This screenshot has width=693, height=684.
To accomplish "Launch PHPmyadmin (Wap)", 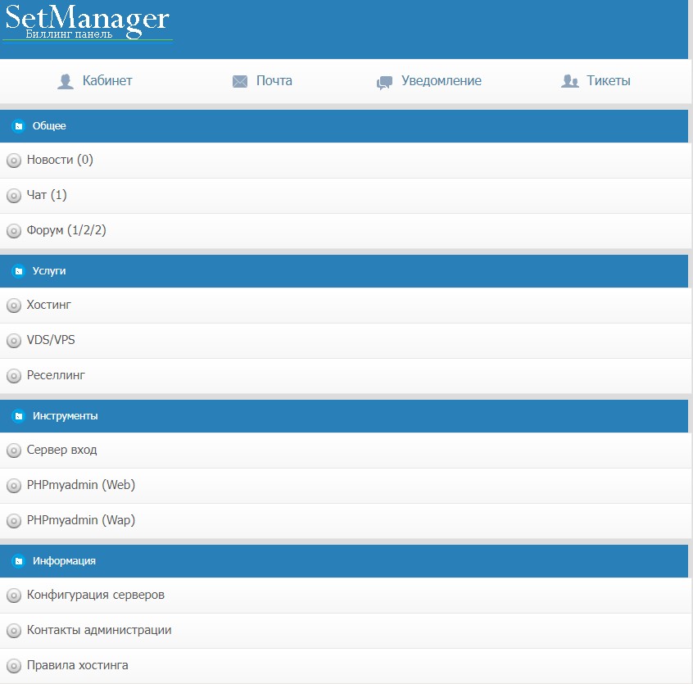I will [x=80, y=520].
